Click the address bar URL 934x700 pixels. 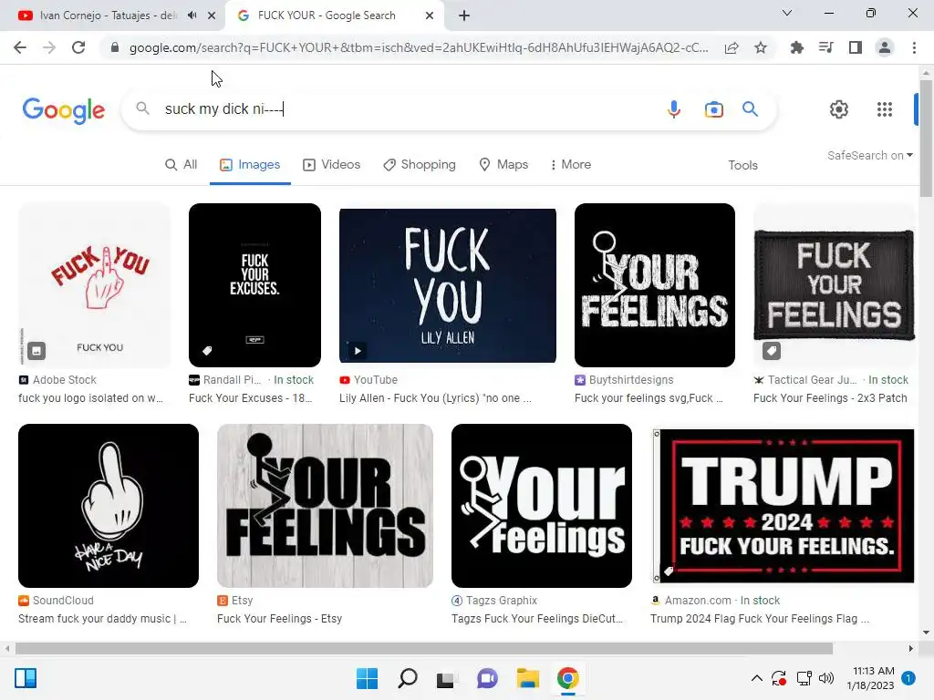pos(418,47)
